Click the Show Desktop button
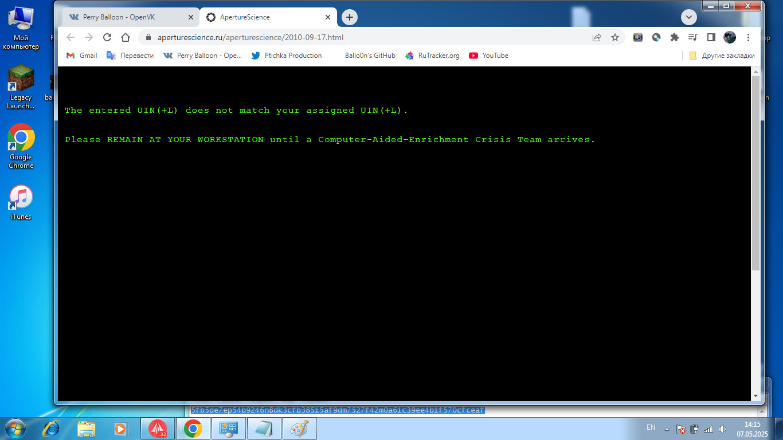 (778, 429)
